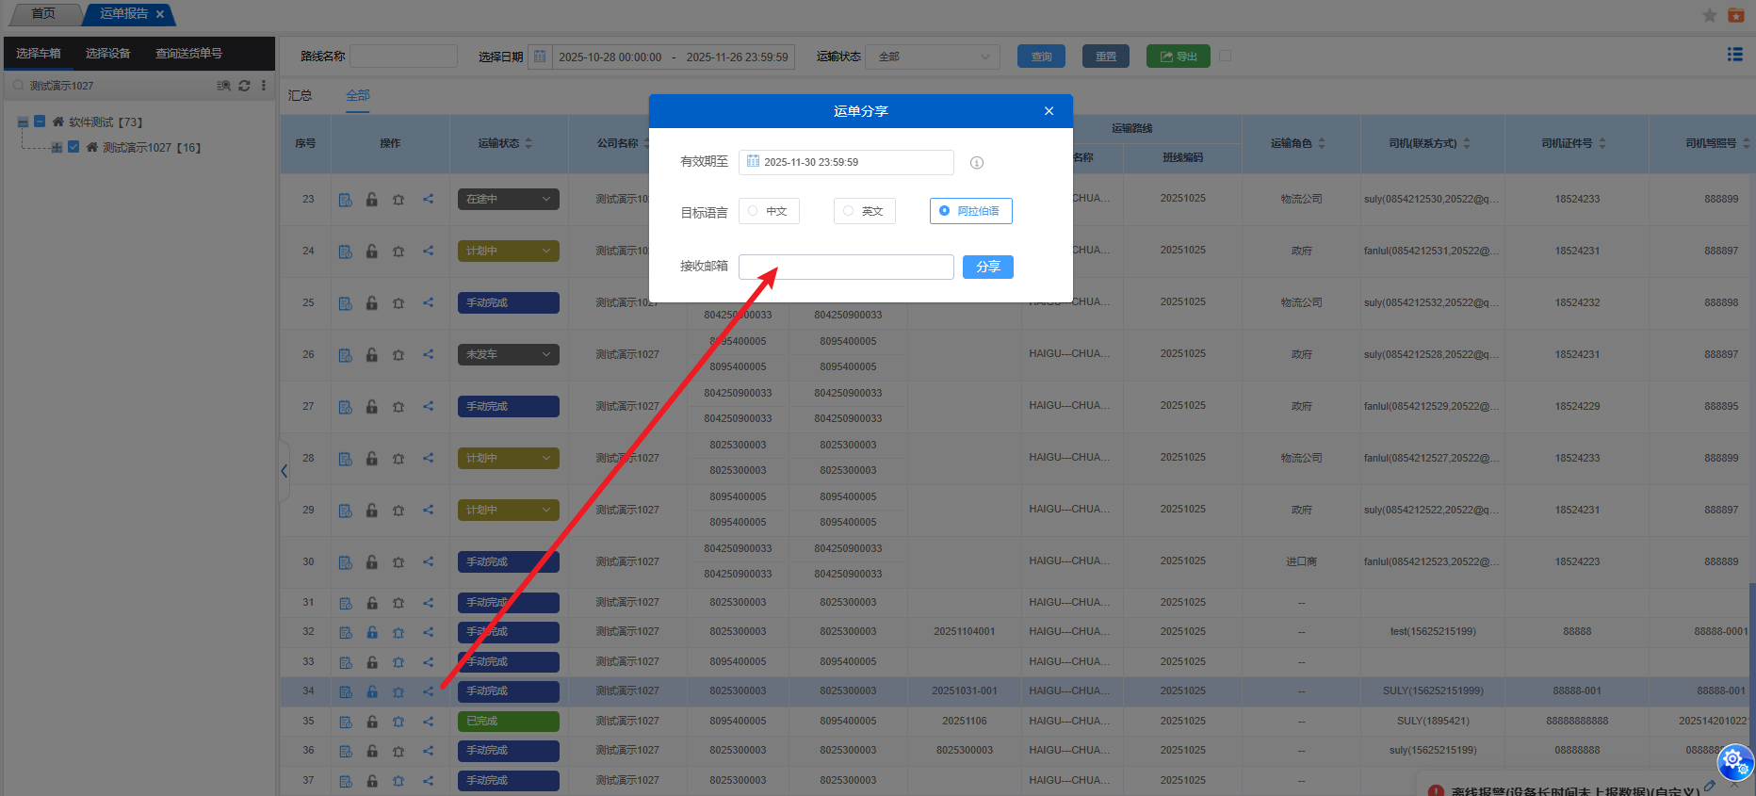Switch to the 选择设备 tab

coord(108,54)
